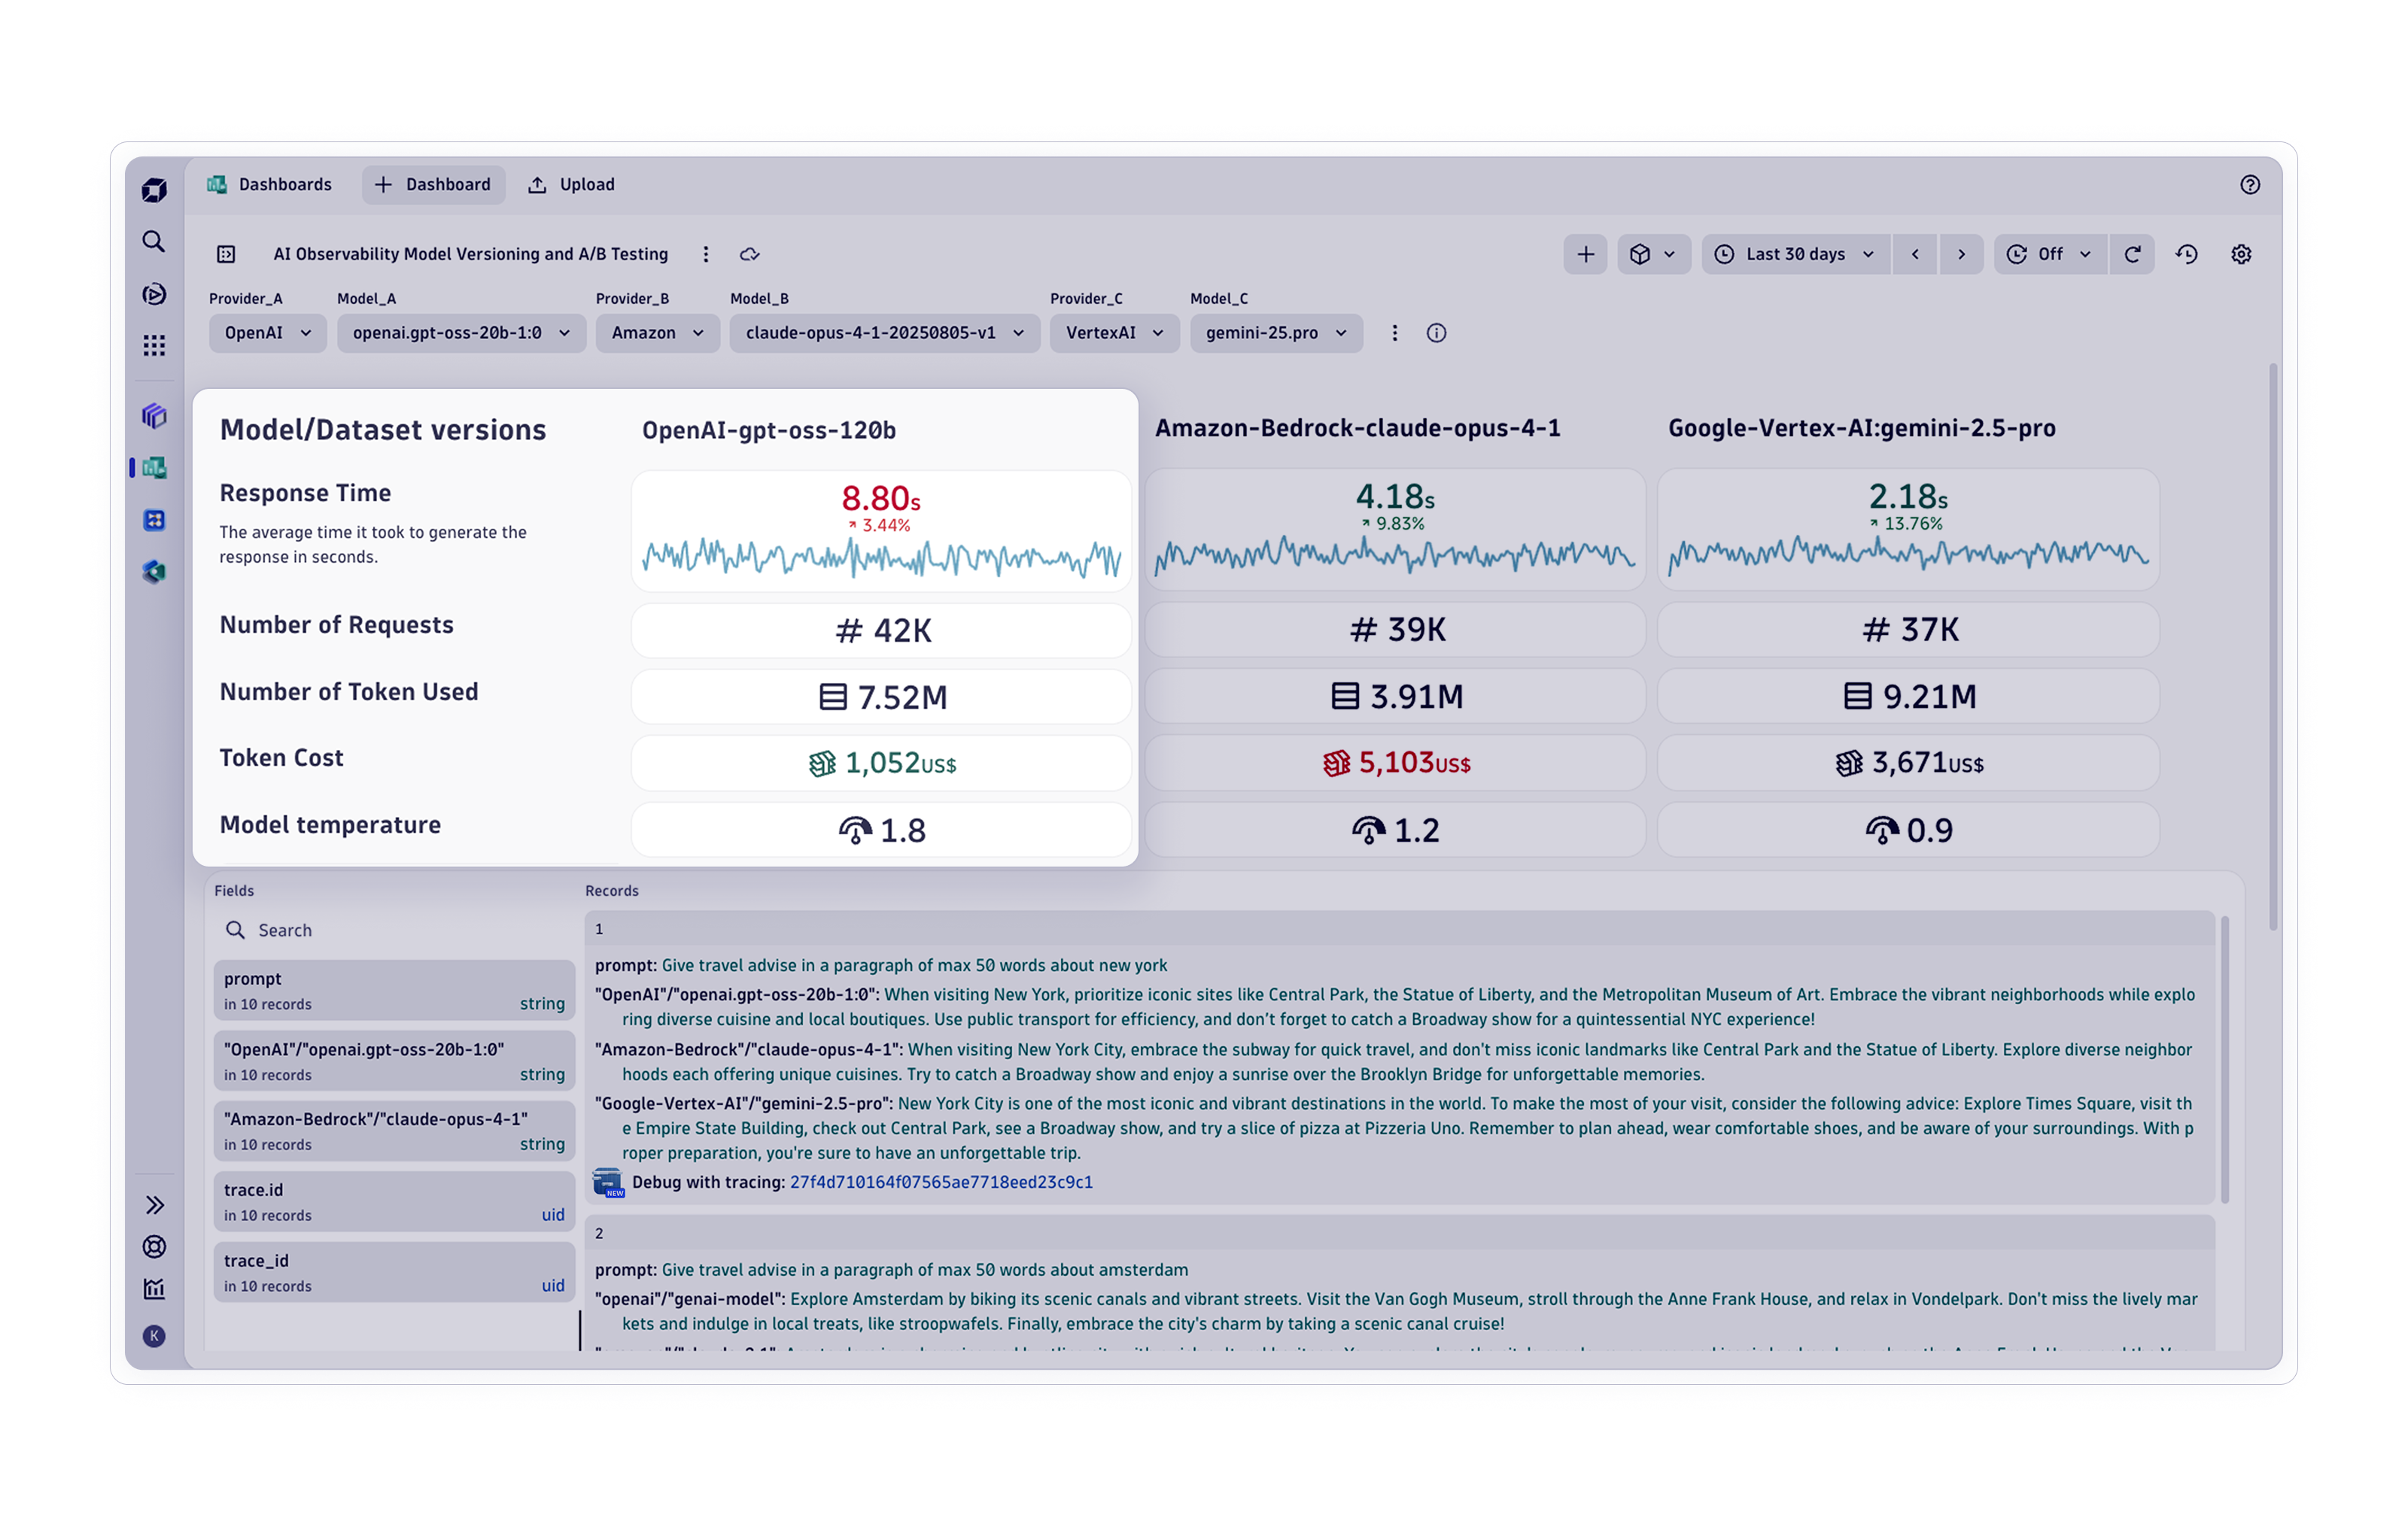The image size is (2408, 1527).
Task: Open the purple cube app icon in sidebar
Action: [x=154, y=416]
